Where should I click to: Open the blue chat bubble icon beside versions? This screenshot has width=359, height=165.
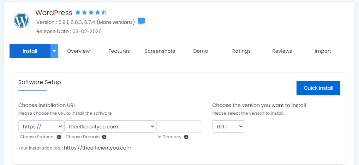tap(141, 21)
